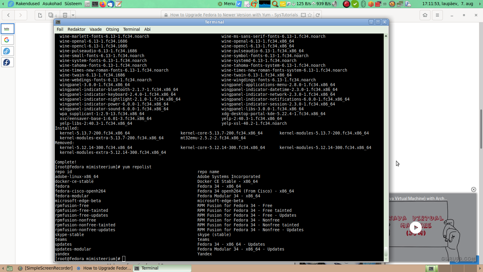Viewport: 483px width, 272px height.
Task: Go to the browser home page
Action: point(425,15)
